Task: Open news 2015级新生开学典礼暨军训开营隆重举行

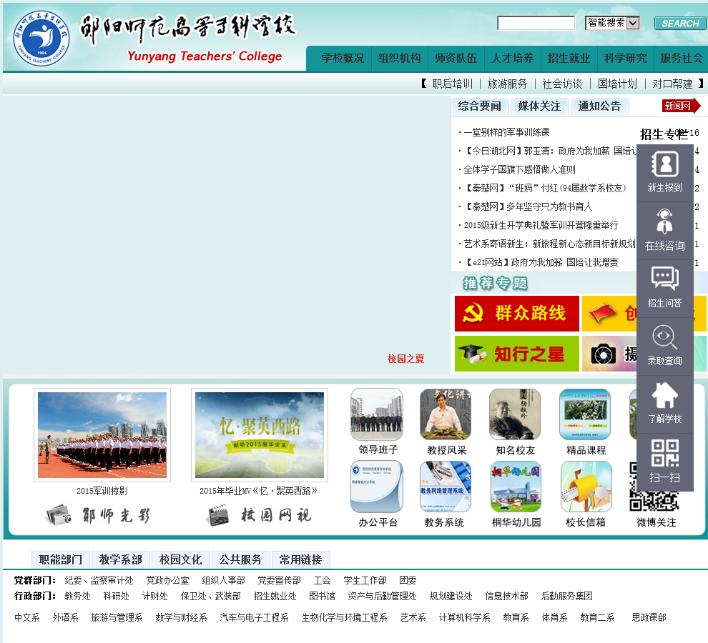Action: tap(541, 225)
